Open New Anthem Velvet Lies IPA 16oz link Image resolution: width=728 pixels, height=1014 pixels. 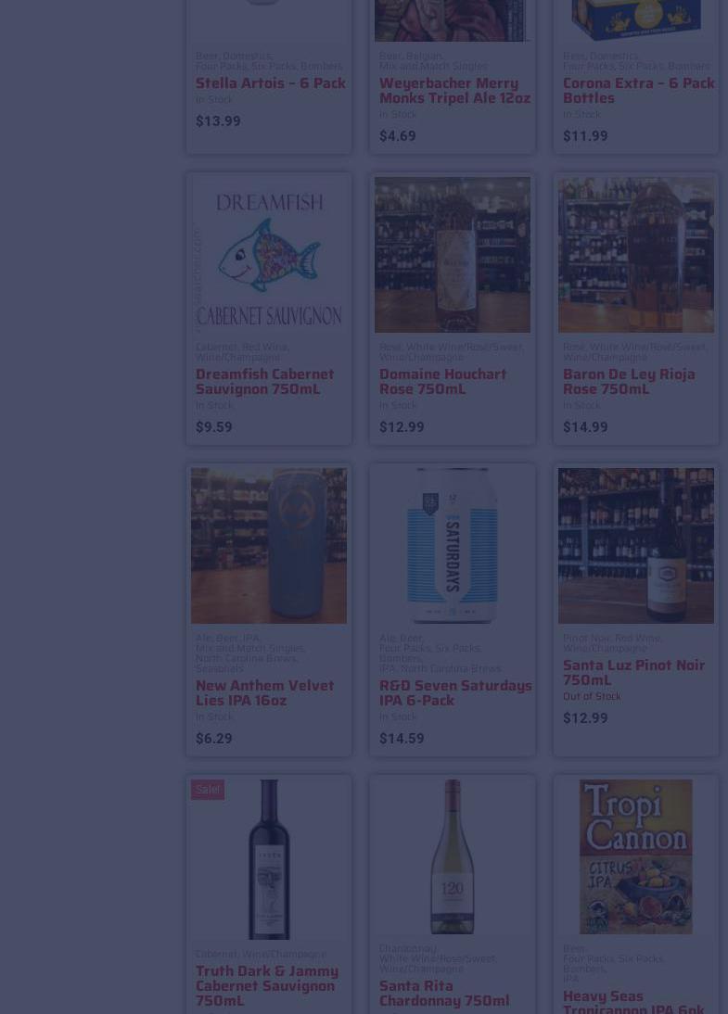pyautogui.click(x=264, y=692)
